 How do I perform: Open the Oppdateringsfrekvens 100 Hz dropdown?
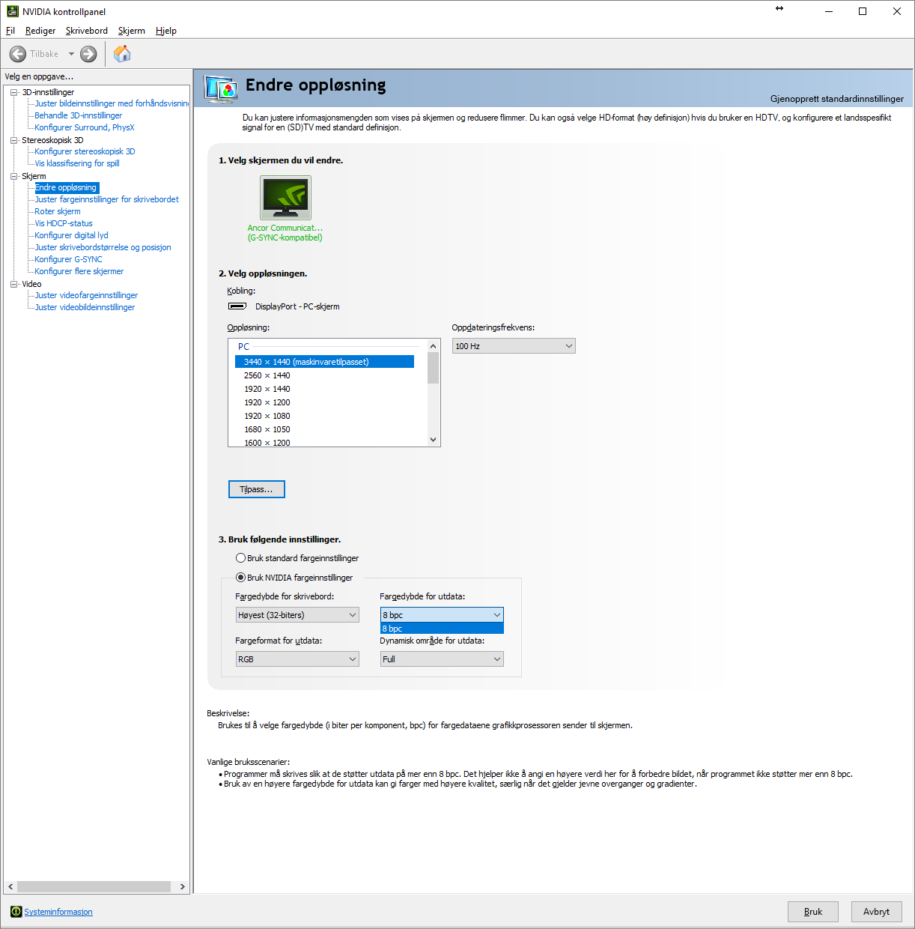(514, 346)
